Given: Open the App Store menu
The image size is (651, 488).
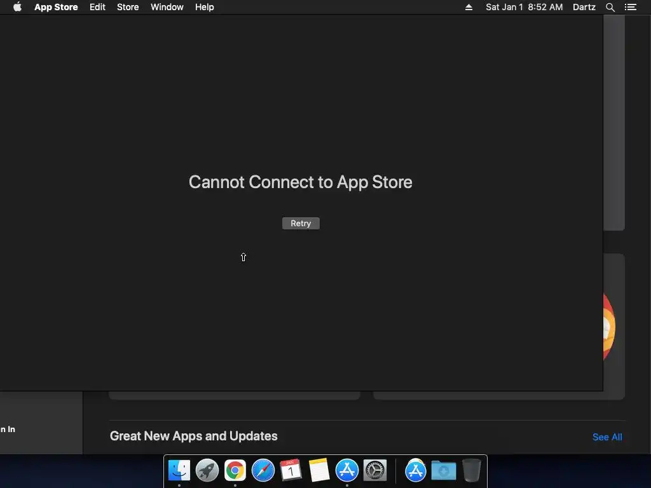Looking at the screenshot, I should coord(56,7).
